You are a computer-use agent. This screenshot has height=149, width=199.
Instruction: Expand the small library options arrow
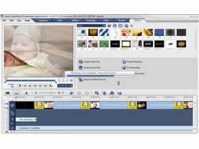(x=131, y=26)
